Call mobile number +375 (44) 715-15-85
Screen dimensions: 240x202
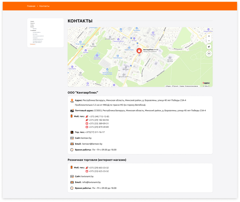click(x=99, y=117)
